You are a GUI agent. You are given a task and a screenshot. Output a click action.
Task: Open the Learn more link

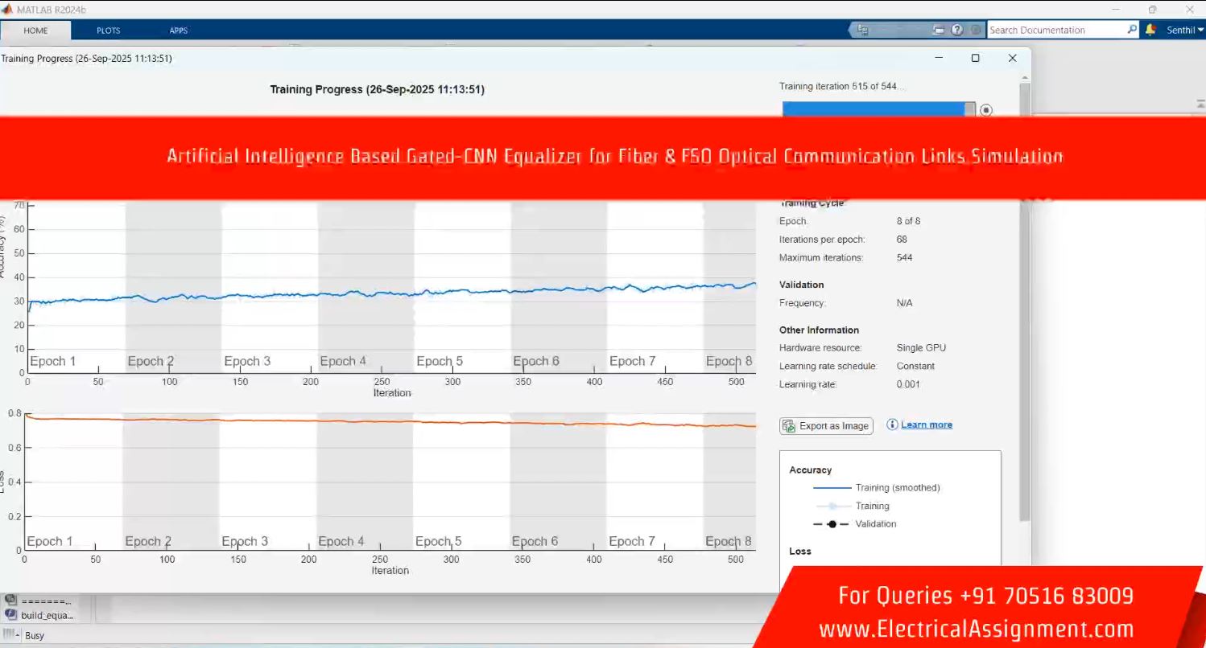926,424
